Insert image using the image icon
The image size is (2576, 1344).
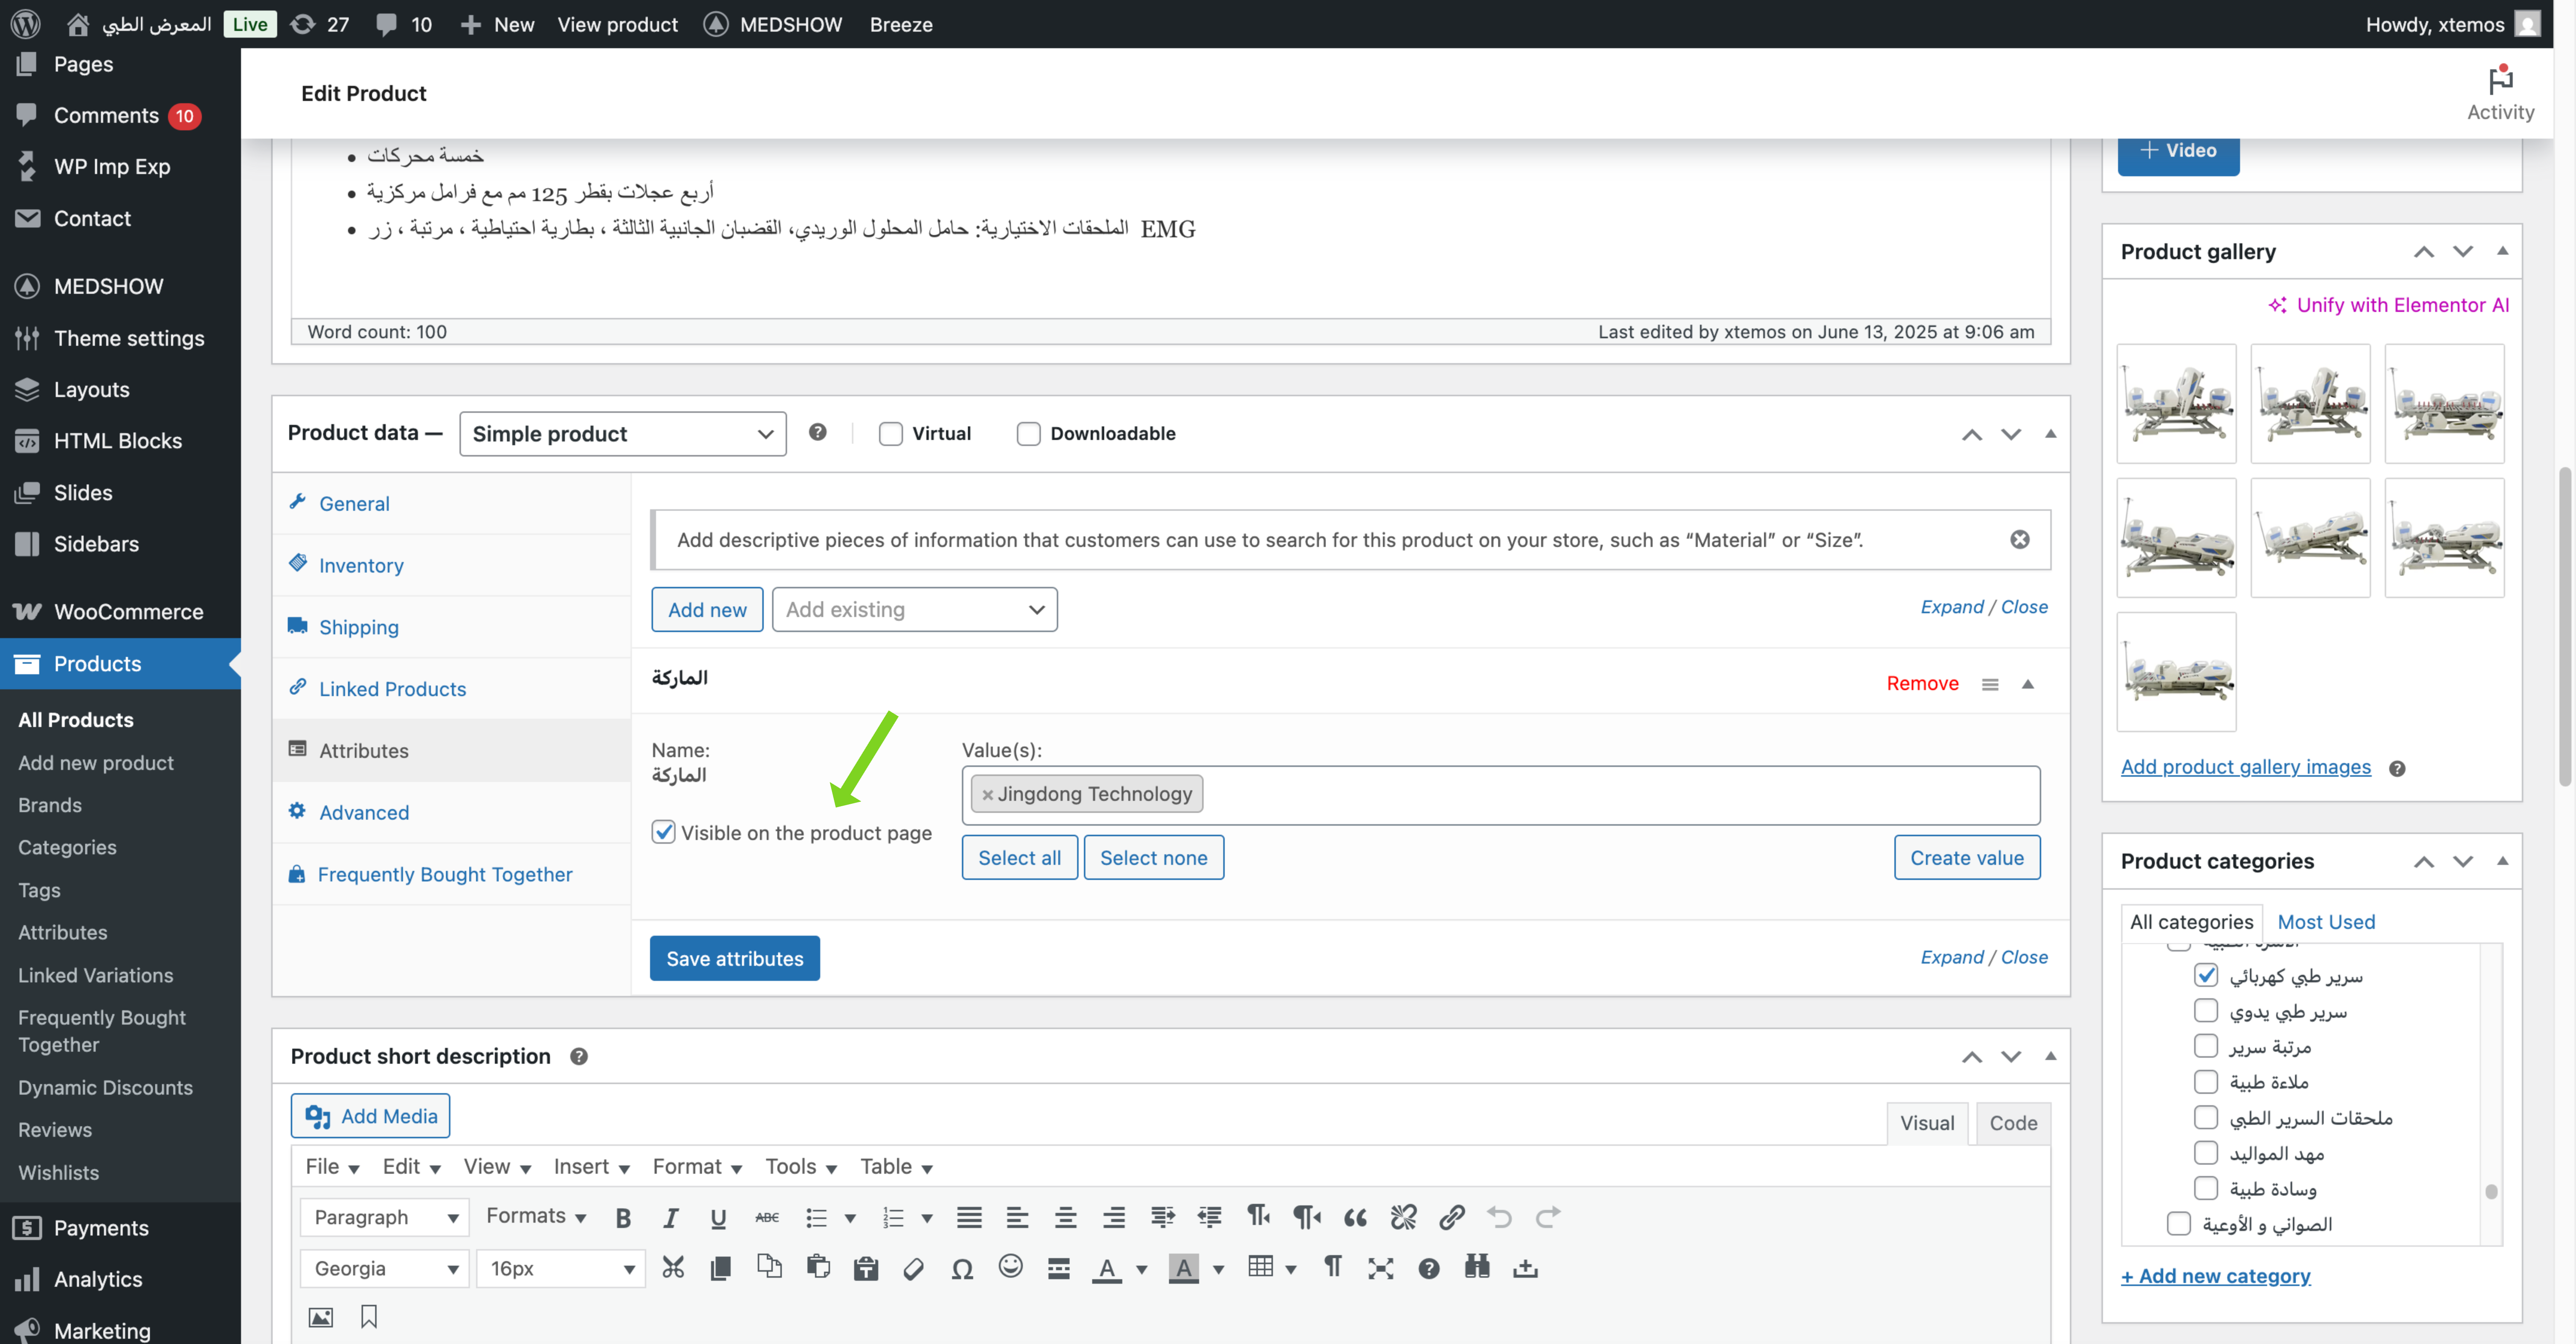coord(321,1317)
